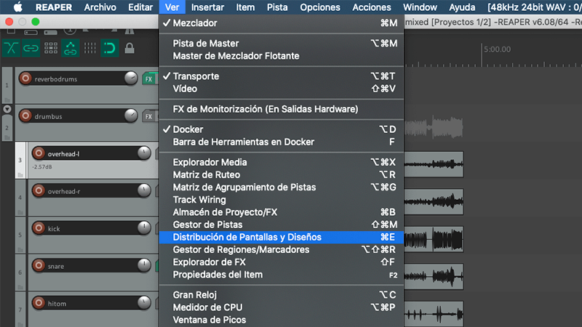Click the lock padlock toolbar icon

[x=129, y=49]
